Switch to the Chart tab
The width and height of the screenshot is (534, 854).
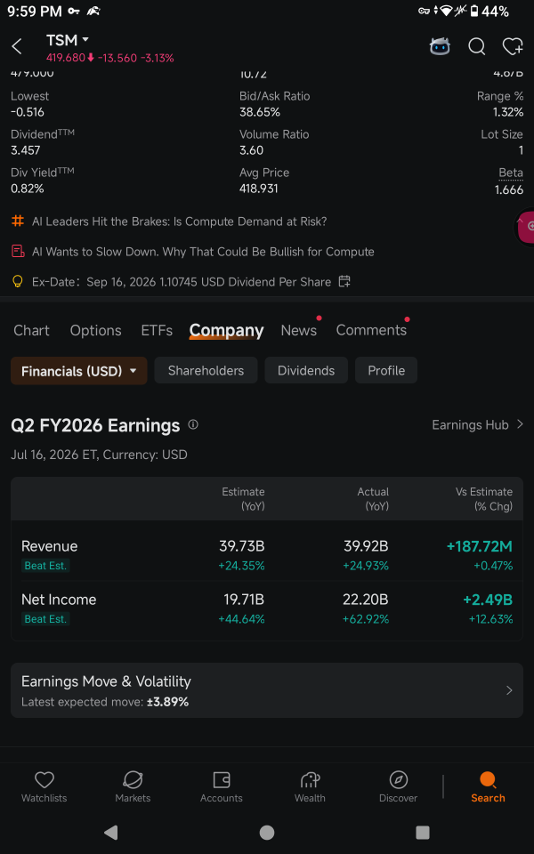point(32,330)
